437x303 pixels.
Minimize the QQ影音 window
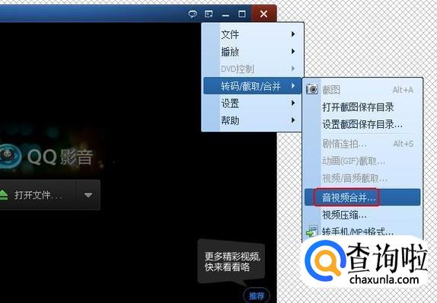point(225,14)
